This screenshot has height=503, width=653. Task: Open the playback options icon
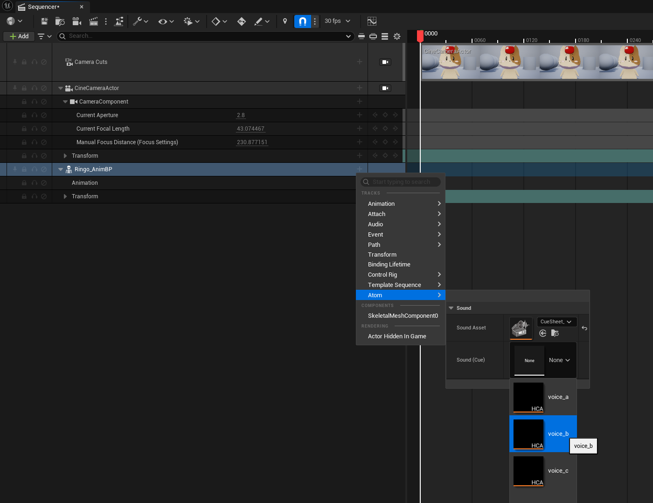coord(188,21)
